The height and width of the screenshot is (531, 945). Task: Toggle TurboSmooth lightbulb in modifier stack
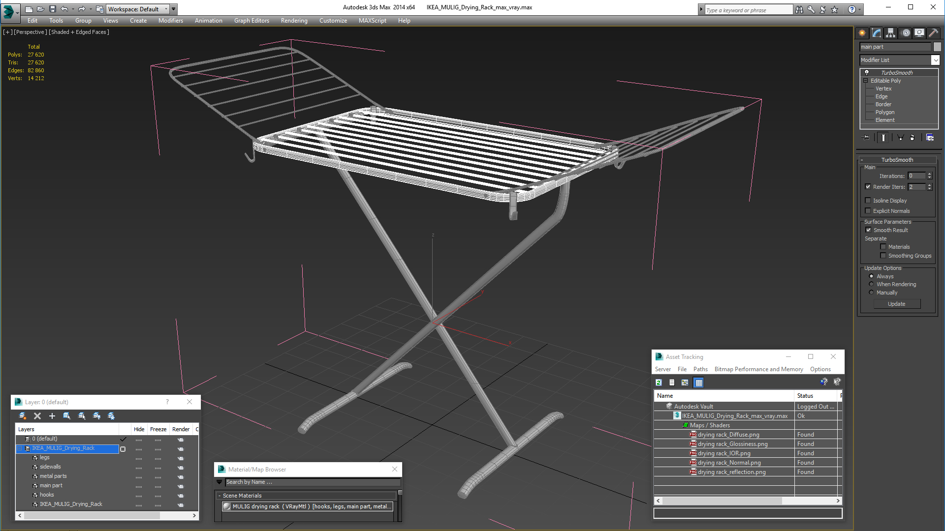pos(867,73)
